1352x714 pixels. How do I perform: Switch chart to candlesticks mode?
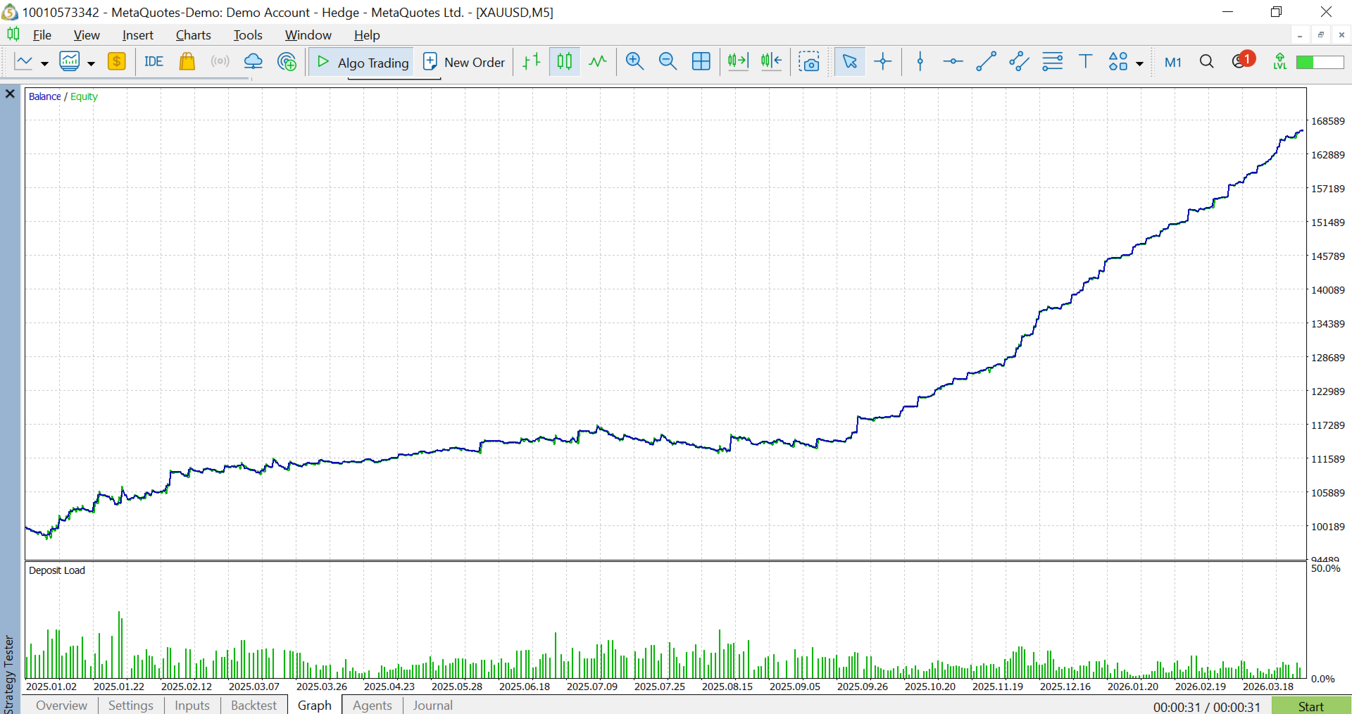[x=565, y=62]
